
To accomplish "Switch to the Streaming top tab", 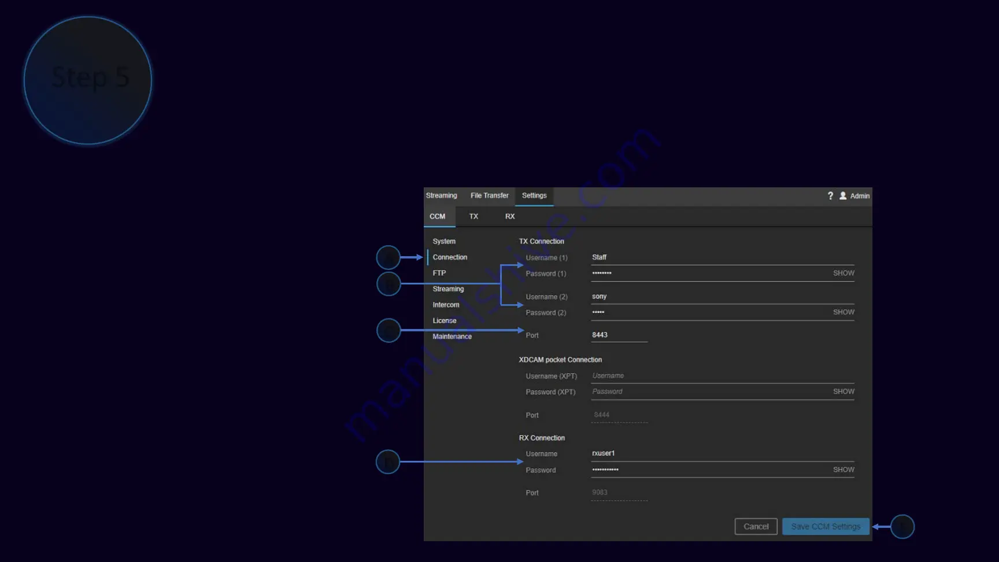I will 442,196.
